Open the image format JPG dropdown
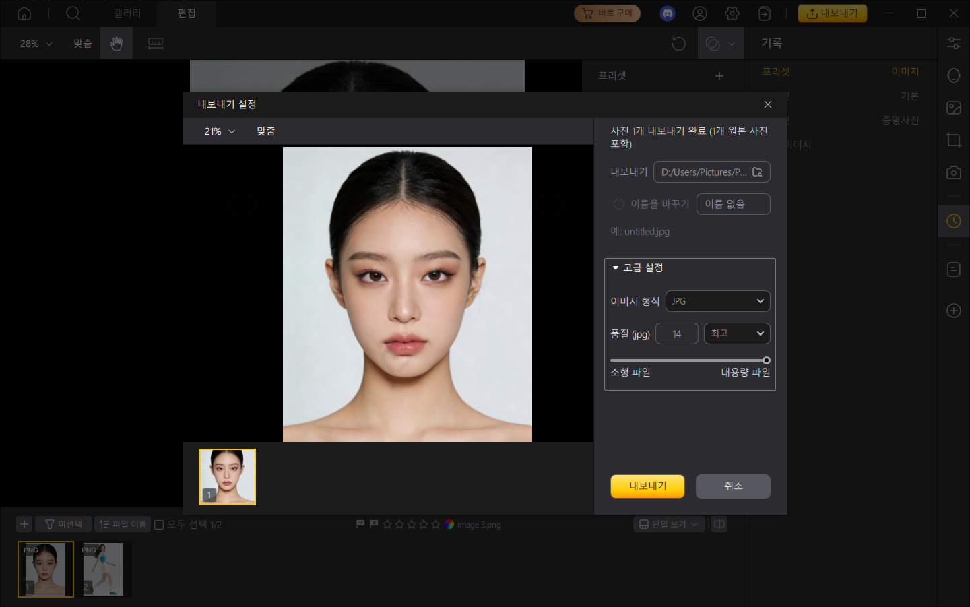The image size is (970, 607). 717,301
